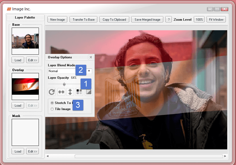236x165 pixels.
Task: Load an image into the Base layer
Action: [x=18, y=60]
